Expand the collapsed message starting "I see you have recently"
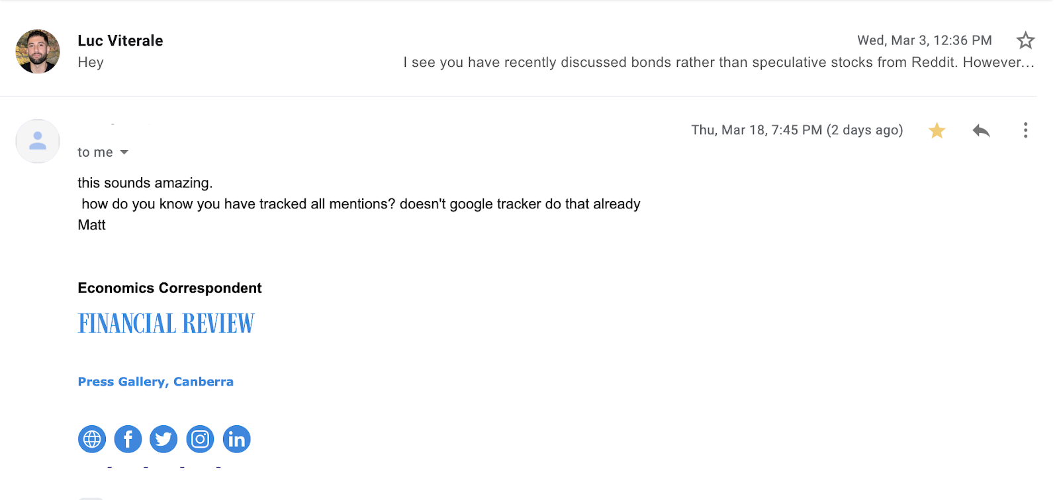Image resolution: width=1059 pixels, height=500 pixels. tap(718, 62)
